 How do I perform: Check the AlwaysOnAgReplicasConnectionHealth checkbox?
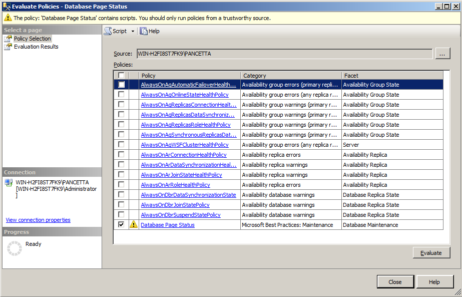pyautogui.click(x=121, y=105)
